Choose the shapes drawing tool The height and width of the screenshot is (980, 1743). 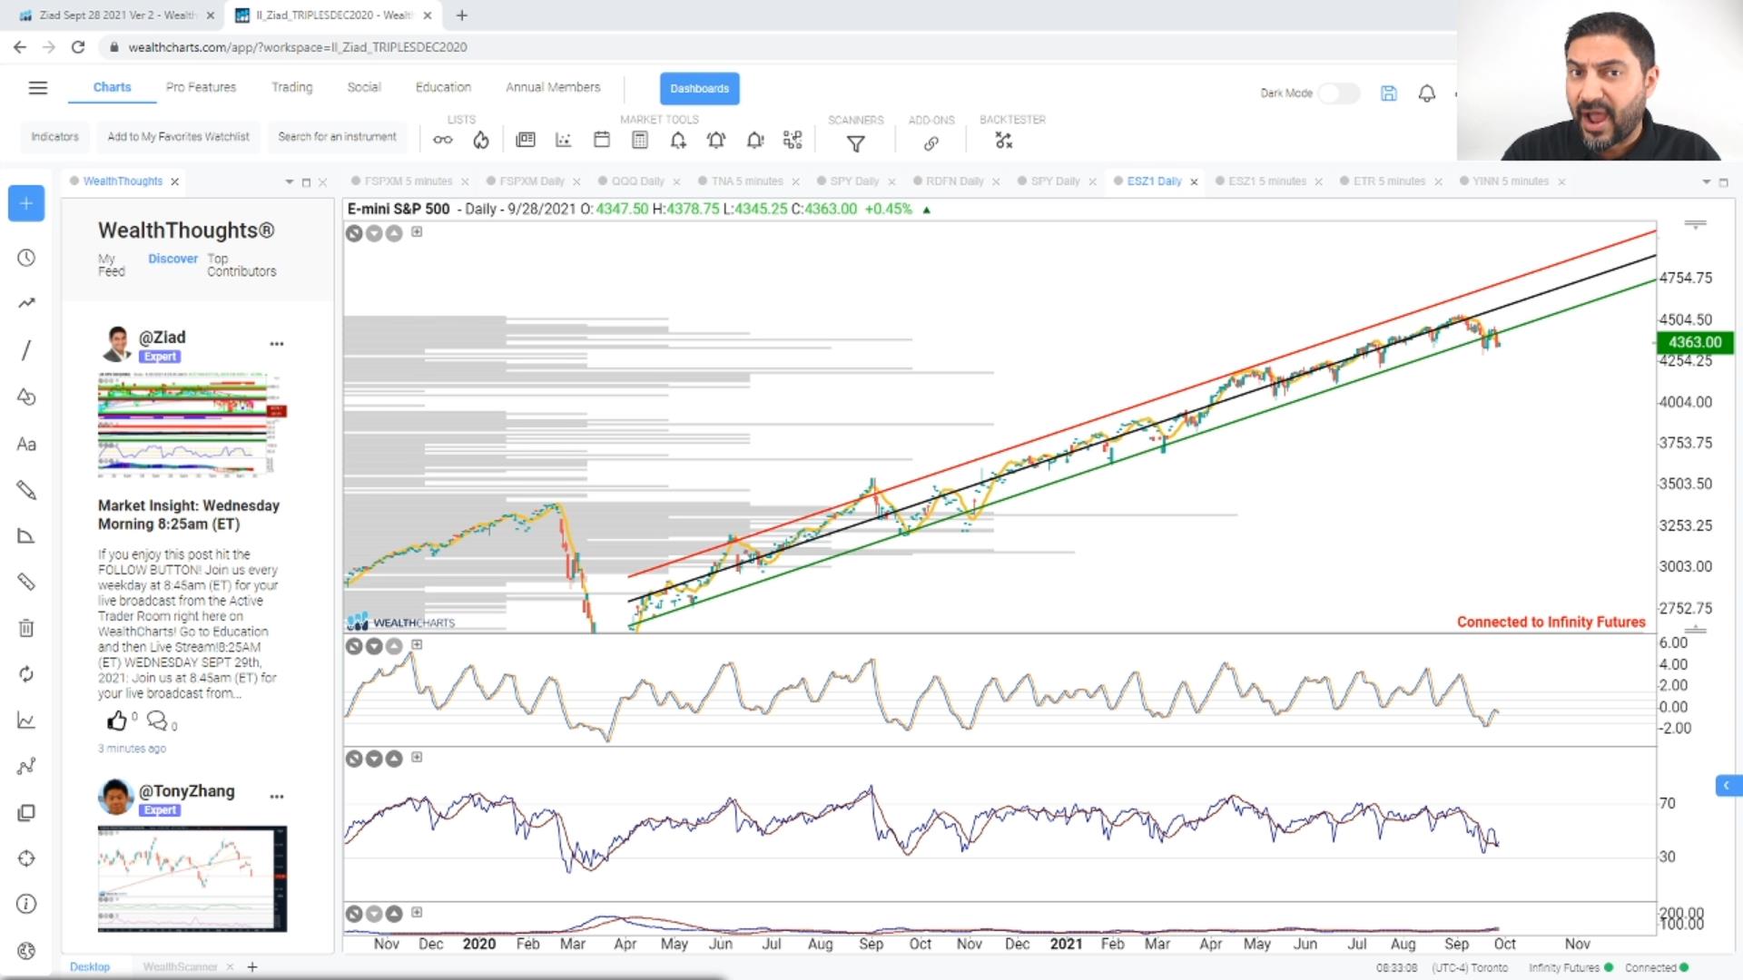(26, 397)
